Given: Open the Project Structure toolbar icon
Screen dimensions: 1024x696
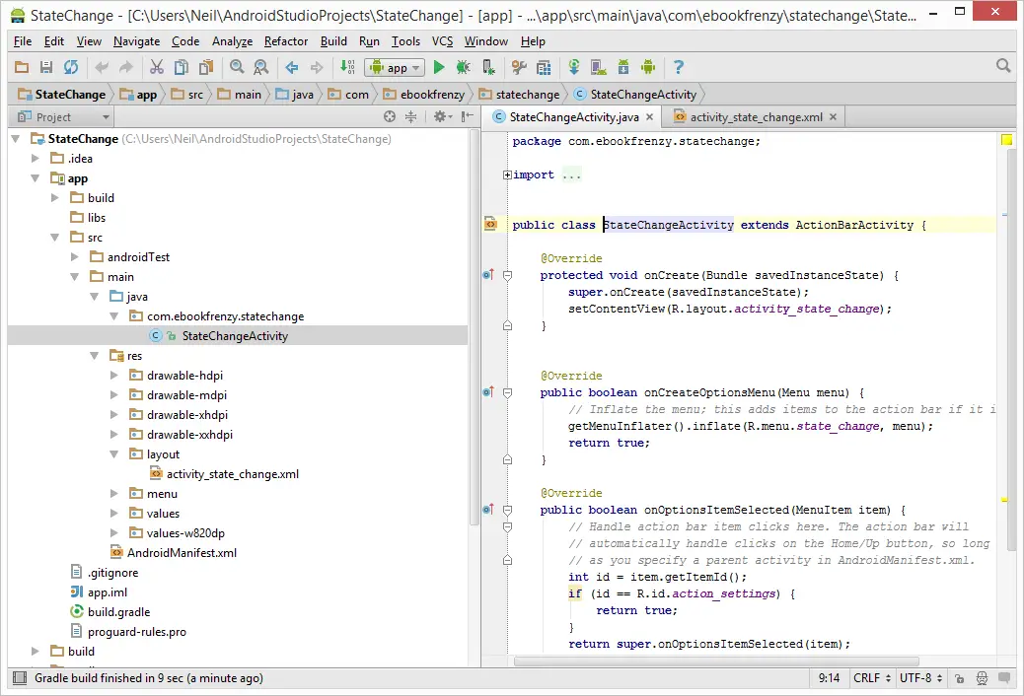Looking at the screenshot, I should pos(543,67).
